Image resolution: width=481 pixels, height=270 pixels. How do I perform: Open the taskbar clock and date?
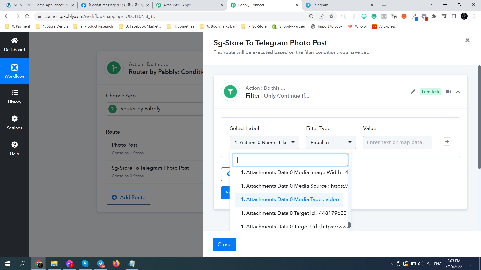tap(454, 264)
